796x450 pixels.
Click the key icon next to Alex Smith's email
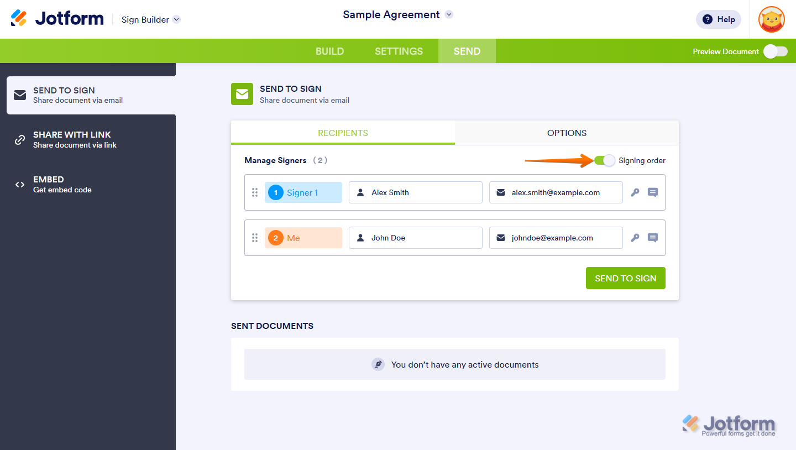[635, 192]
